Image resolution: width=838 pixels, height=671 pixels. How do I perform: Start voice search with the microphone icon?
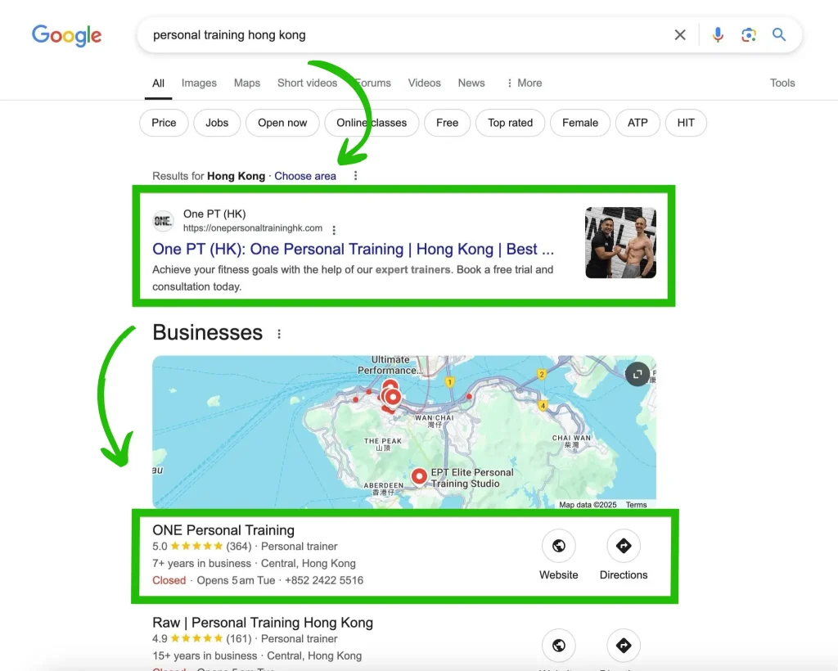718,34
